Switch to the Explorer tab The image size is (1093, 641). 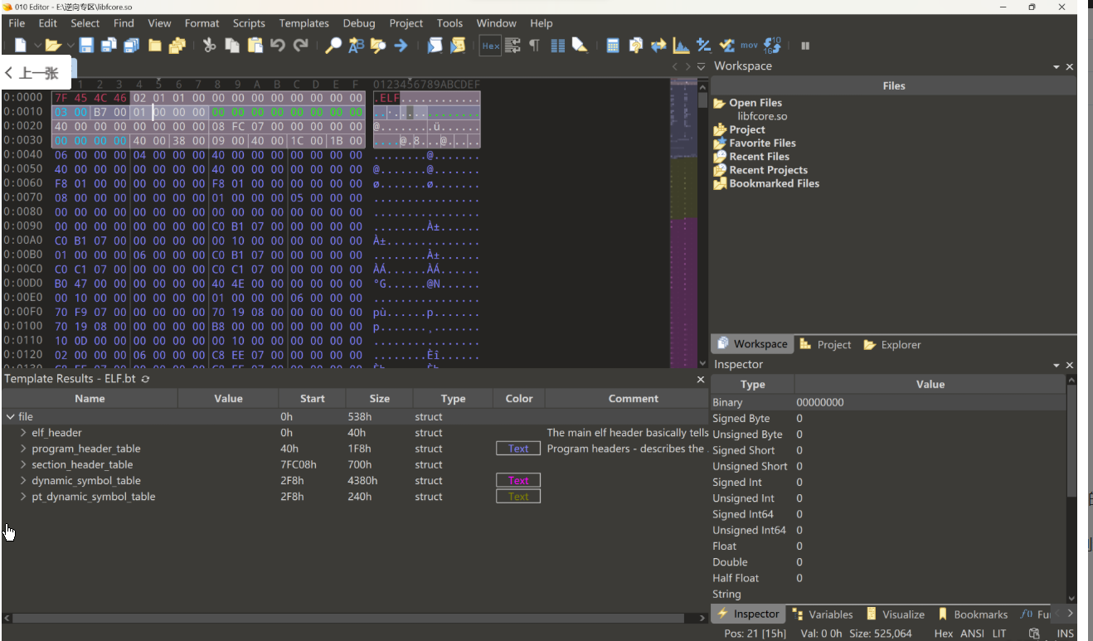(x=892, y=345)
